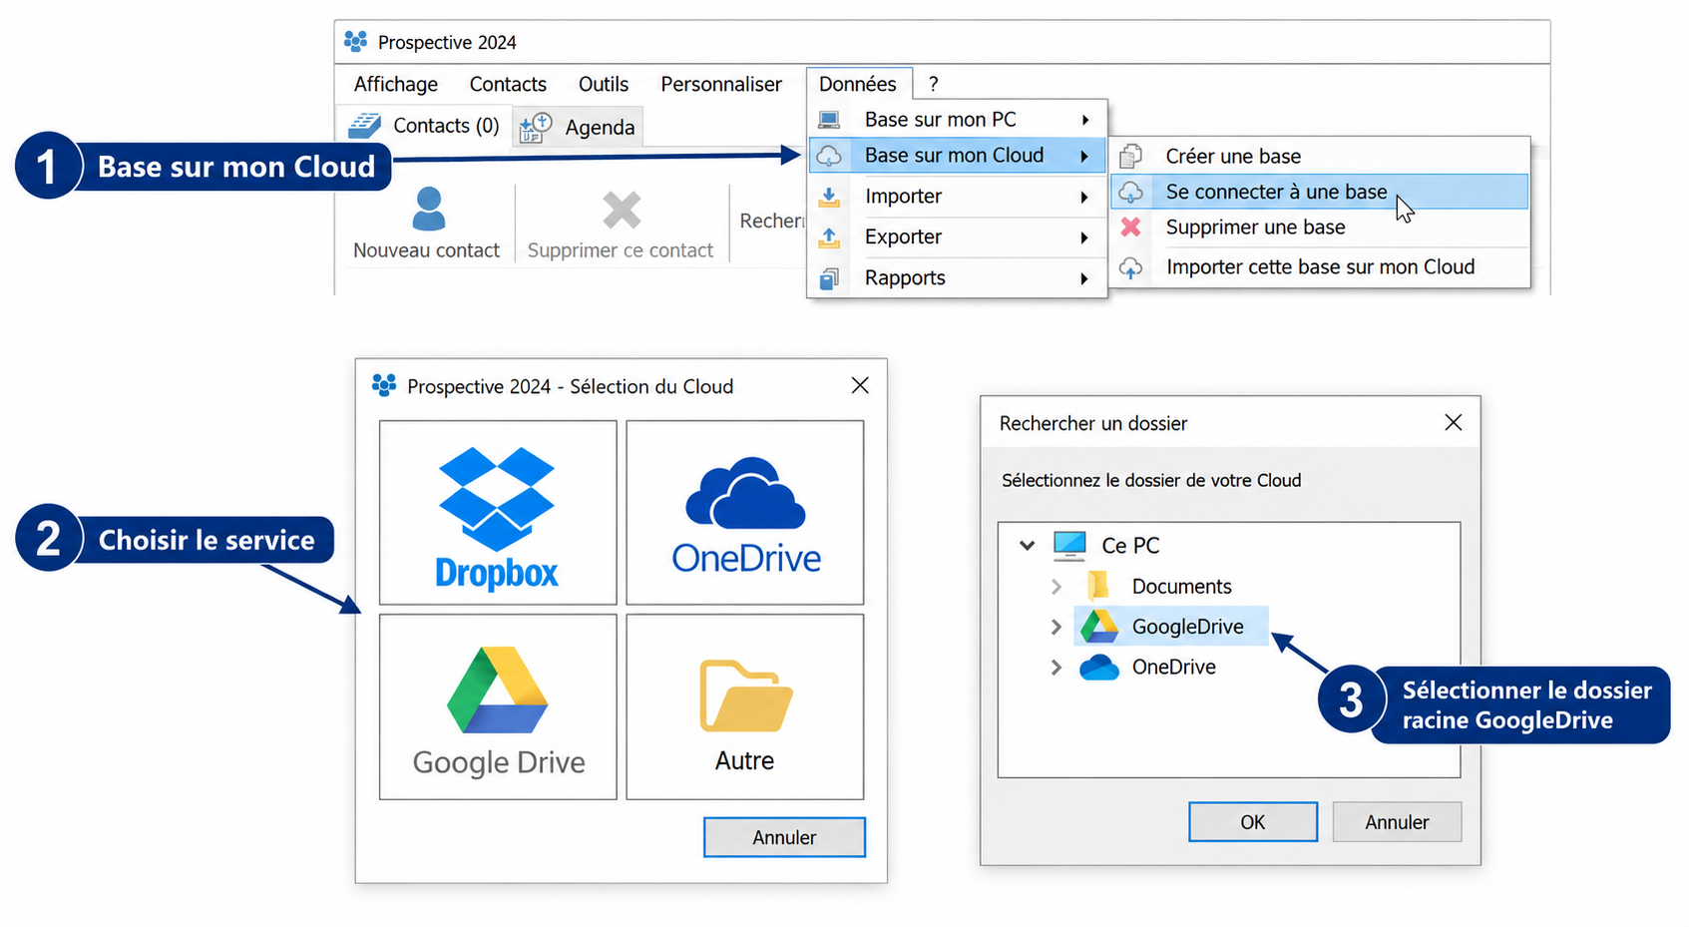Choose the Google Drive service tile

point(498,706)
